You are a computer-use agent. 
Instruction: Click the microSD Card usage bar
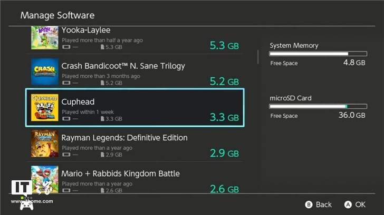click(x=318, y=106)
